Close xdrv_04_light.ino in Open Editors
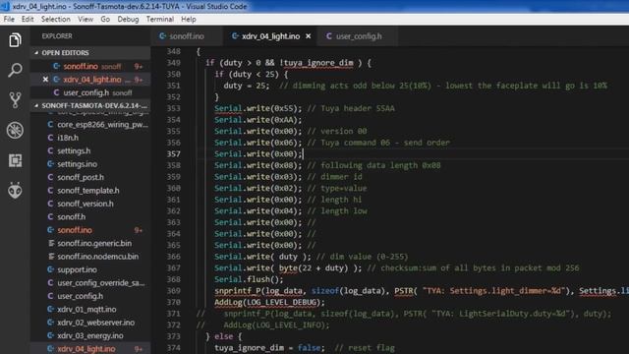 [45, 80]
